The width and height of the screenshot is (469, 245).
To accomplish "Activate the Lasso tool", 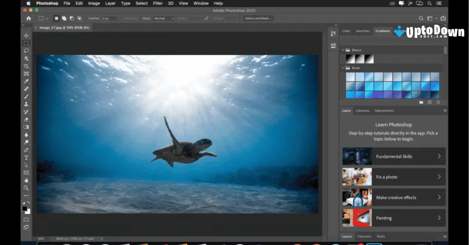I will pyautogui.click(x=27, y=51).
